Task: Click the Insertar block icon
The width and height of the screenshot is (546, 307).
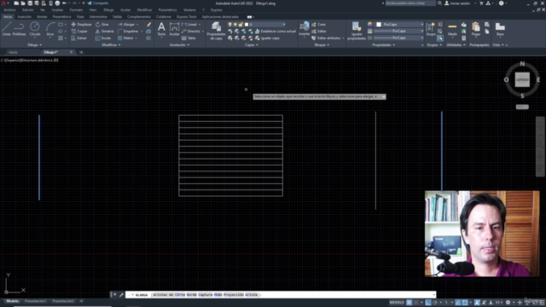Action: (305, 28)
